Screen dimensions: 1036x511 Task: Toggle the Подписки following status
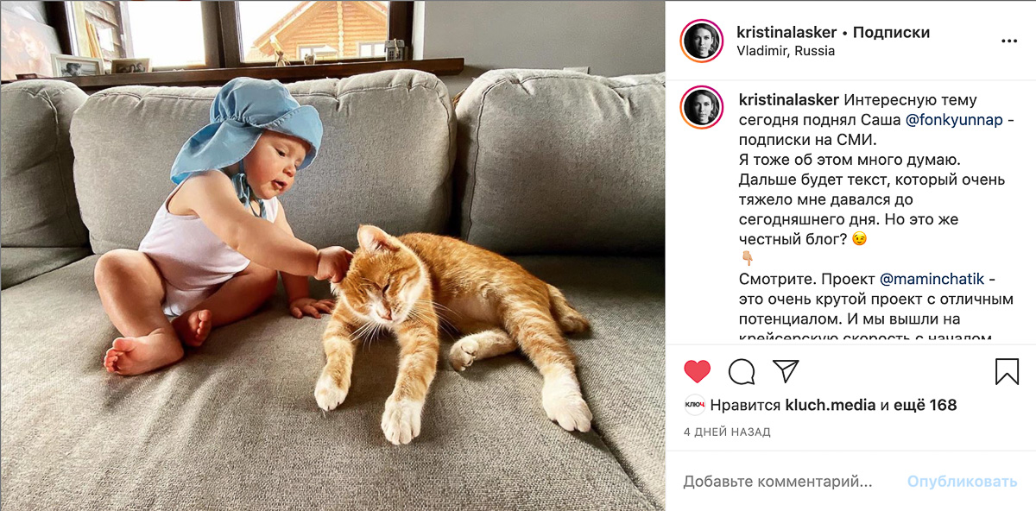891,32
